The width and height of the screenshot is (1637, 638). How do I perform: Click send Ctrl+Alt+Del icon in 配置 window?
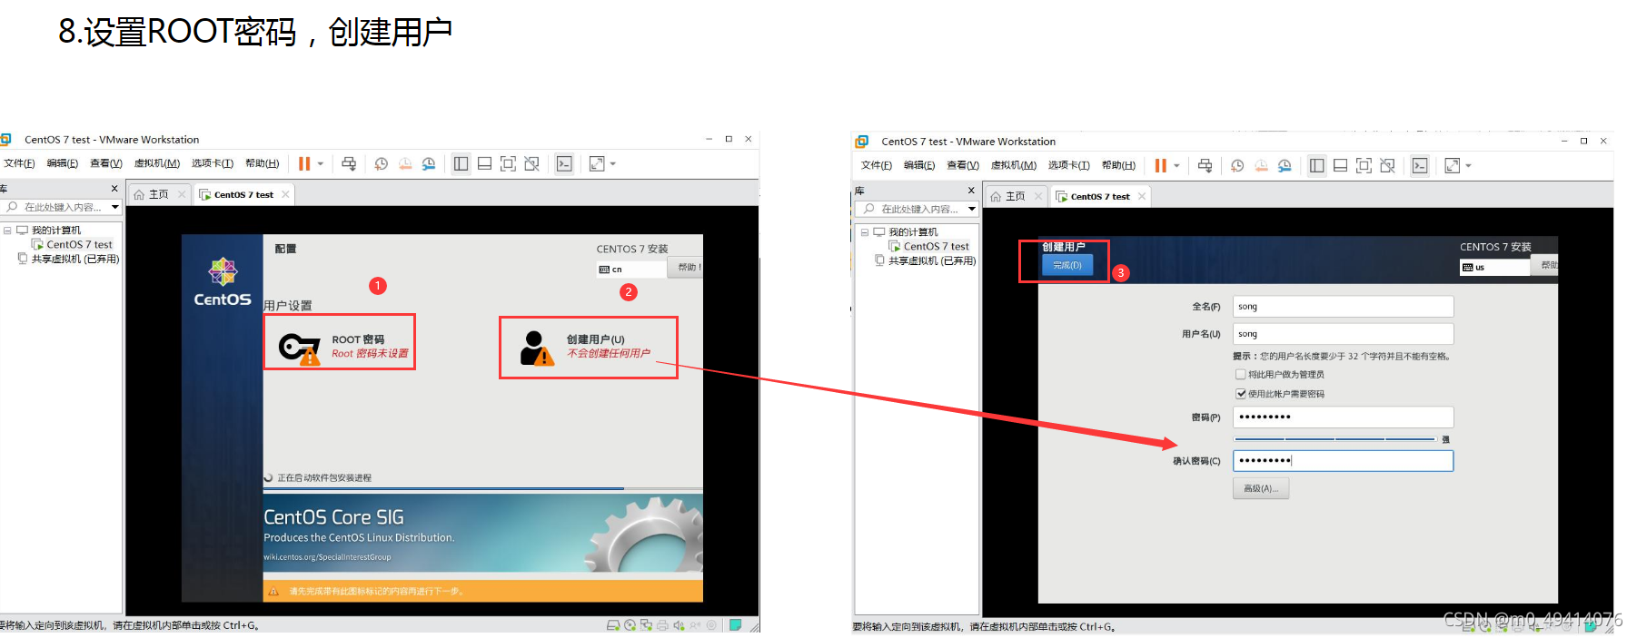pyautogui.click(x=349, y=164)
